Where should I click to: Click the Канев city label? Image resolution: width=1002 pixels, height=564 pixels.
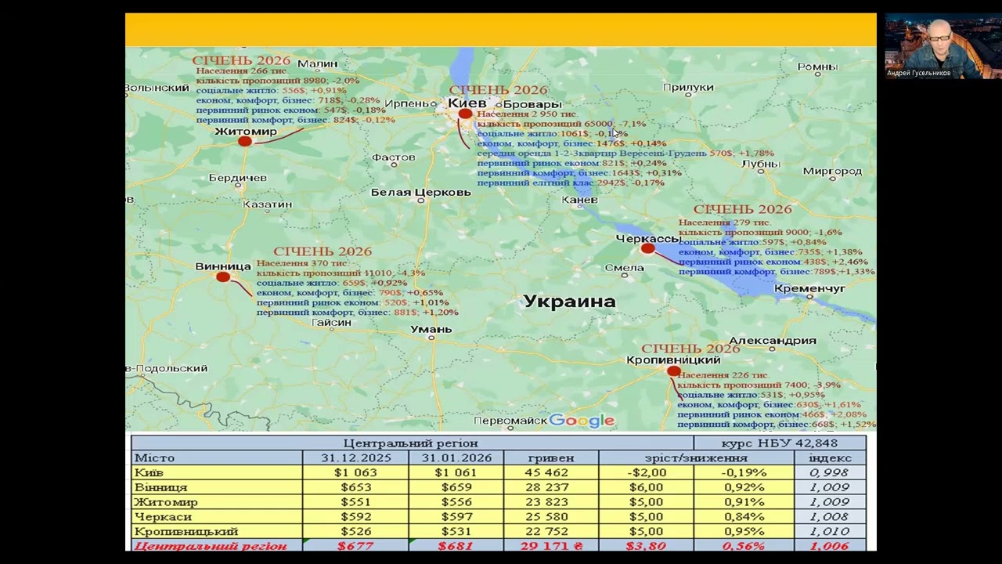coord(580,200)
